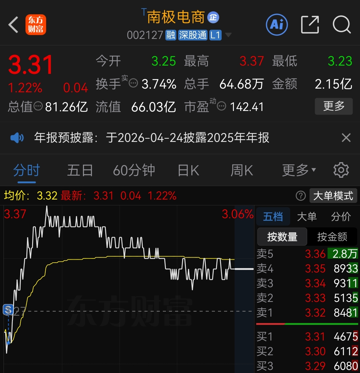Viewport: 360px width, 373px height.
Task: Switch to 周K chart tab
Action: pyautogui.click(x=242, y=170)
